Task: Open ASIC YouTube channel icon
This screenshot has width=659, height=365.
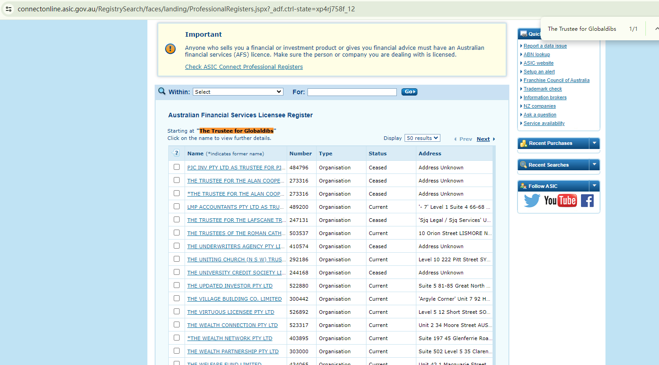Action: 561,200
